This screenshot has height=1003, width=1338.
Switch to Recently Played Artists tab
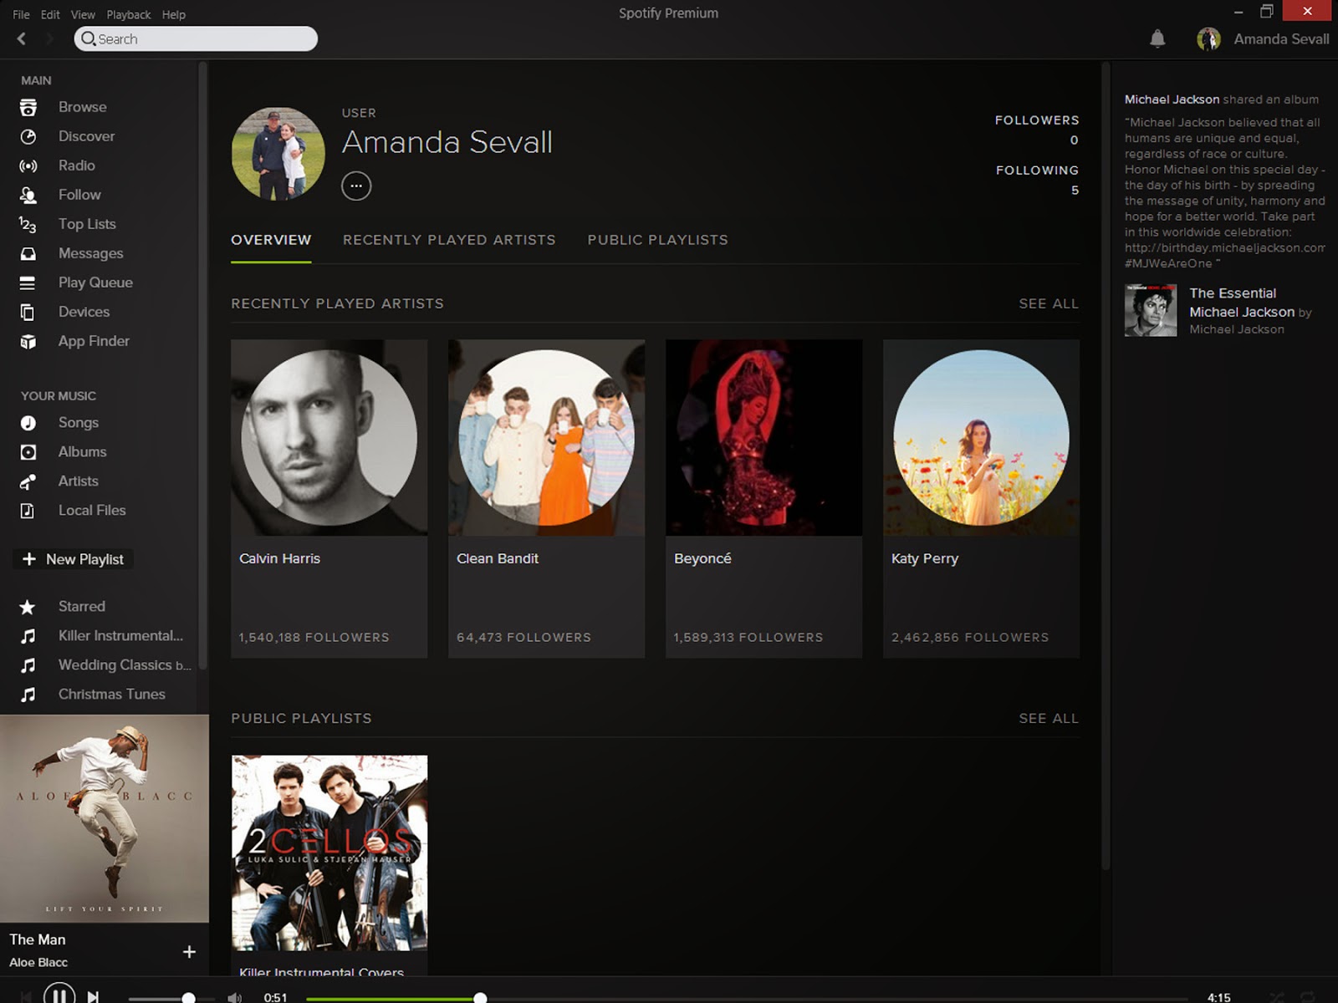coord(449,240)
